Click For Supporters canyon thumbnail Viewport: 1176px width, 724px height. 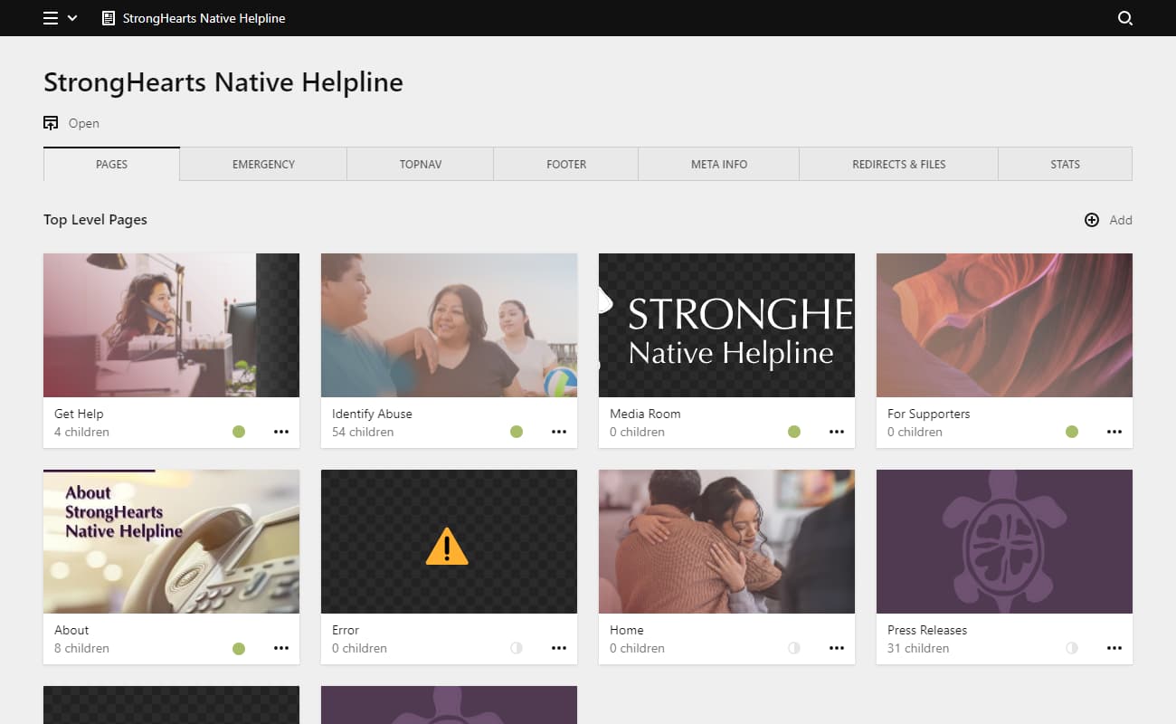[x=1004, y=325]
